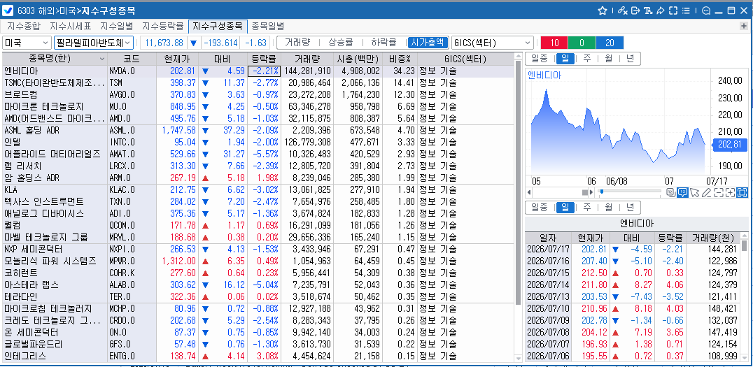Open the font size icon in title bar

pos(648,10)
